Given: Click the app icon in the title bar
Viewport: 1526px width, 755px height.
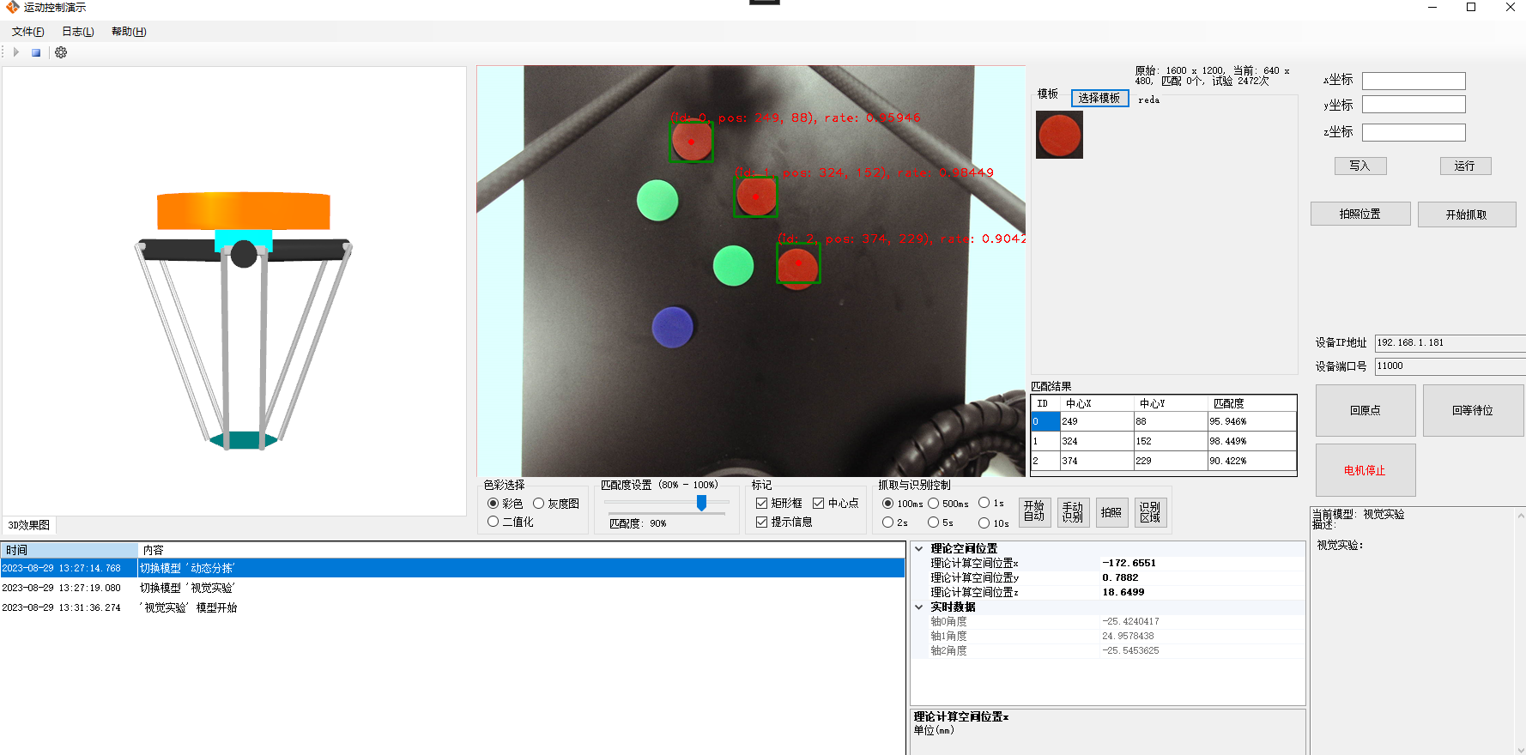Looking at the screenshot, I should (x=12, y=7).
